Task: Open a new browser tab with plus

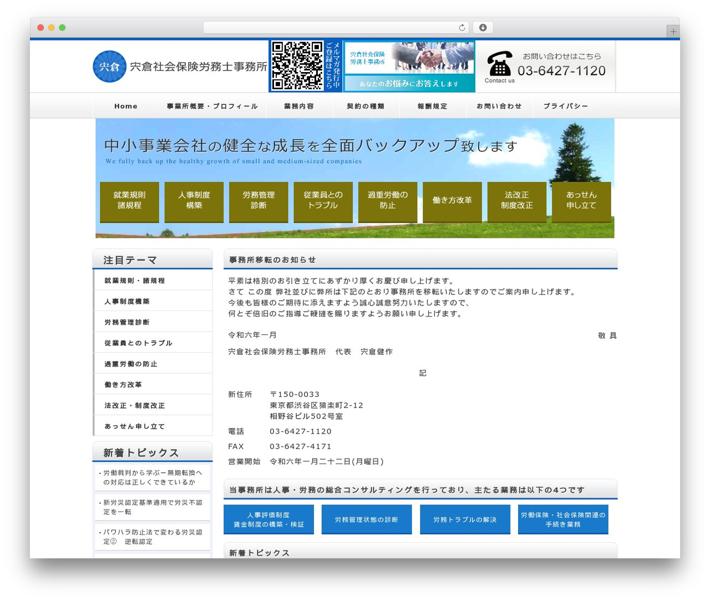Action: point(673,32)
